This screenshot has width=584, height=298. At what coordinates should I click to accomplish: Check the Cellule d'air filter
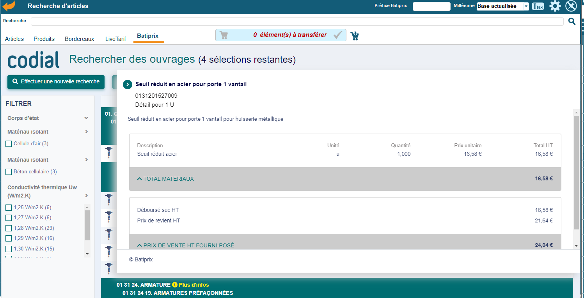(x=9, y=144)
